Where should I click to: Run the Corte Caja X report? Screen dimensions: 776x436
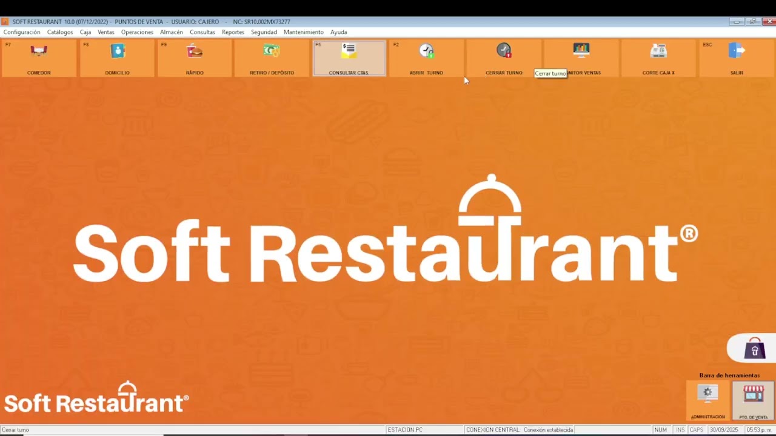[658, 58]
